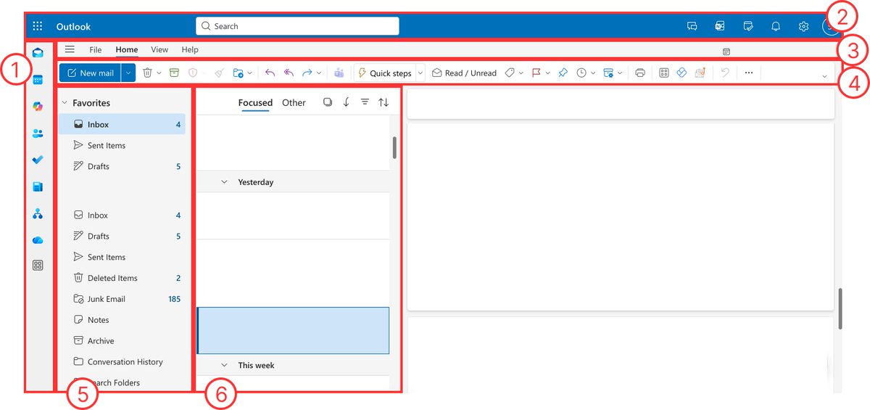Click the Rules icon with gear
This screenshot has height=410, width=870.
(x=608, y=73)
